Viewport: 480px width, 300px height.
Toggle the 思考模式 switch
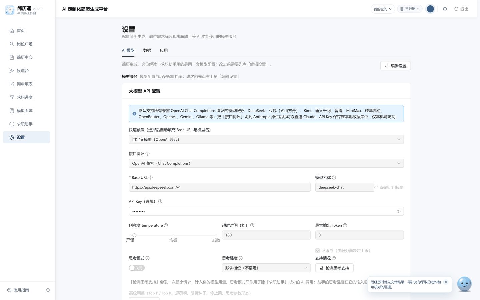[137, 268]
